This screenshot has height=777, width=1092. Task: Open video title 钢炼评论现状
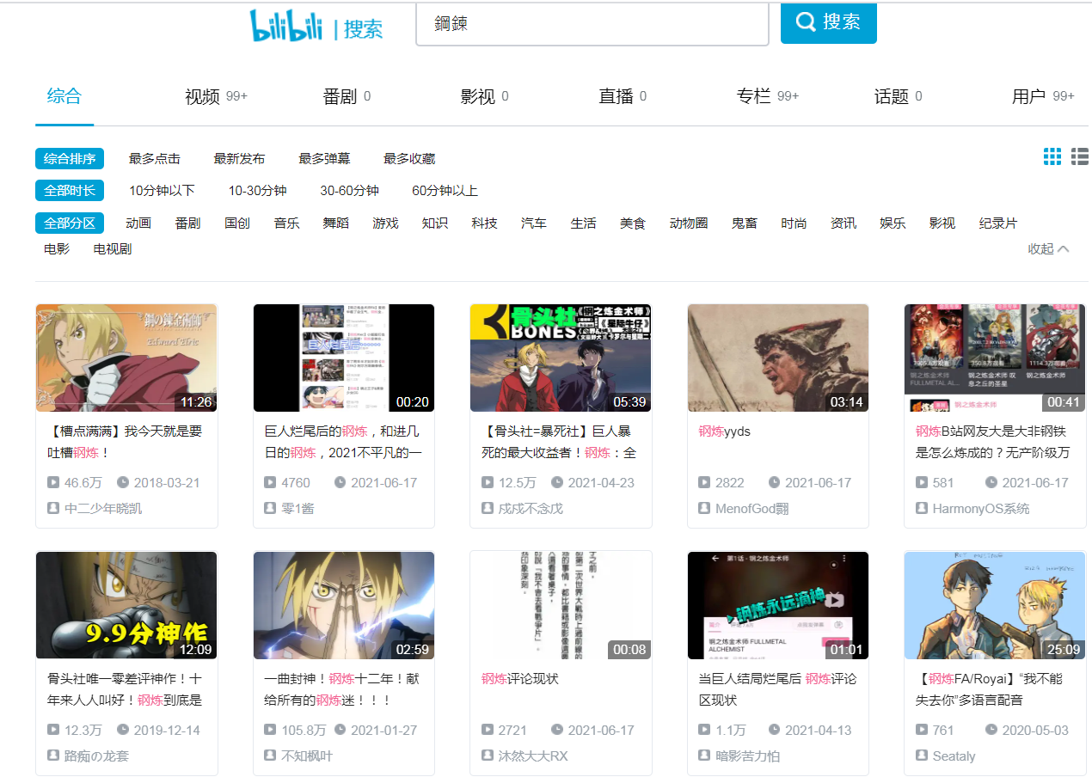(x=520, y=679)
